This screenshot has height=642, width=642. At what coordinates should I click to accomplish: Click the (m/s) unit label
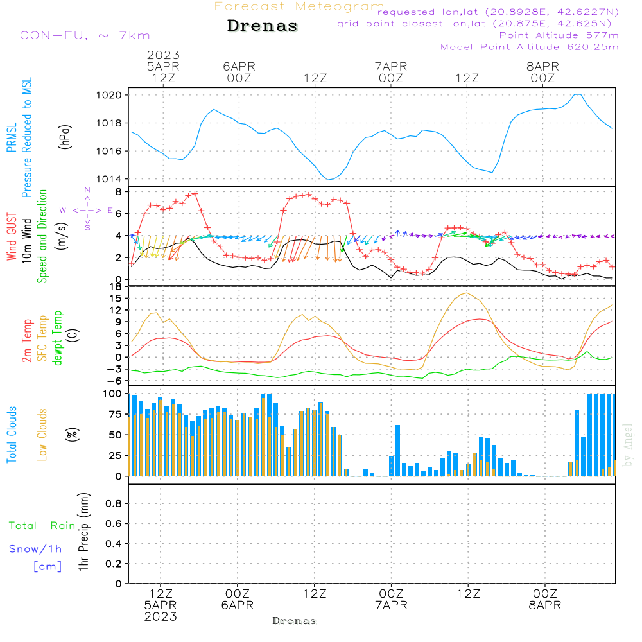coord(62,236)
